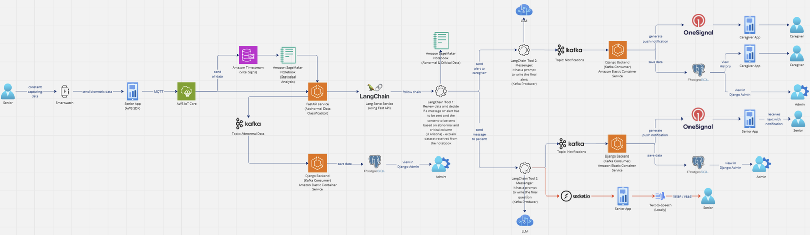The height and width of the screenshot is (235, 810).
Task: Select the "follow chain" label
Action: [412, 92]
